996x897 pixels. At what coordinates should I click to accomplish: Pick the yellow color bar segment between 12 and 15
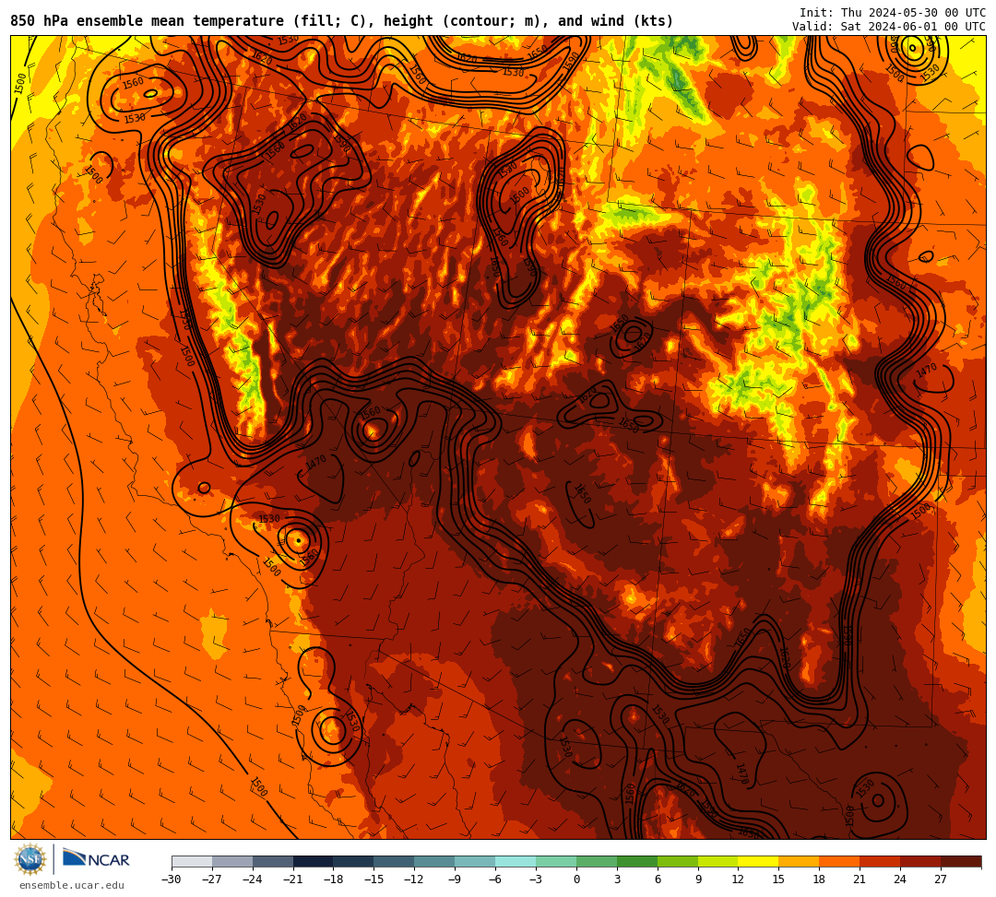pyautogui.click(x=759, y=861)
